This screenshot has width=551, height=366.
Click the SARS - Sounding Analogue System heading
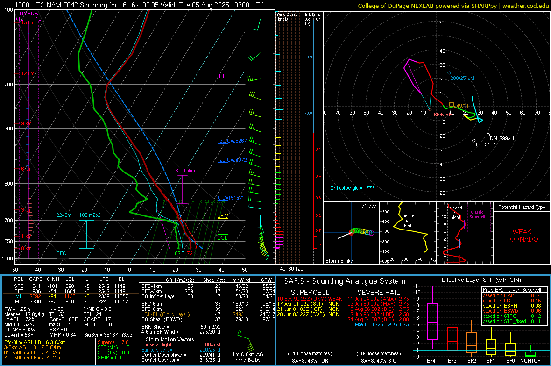coord(344,281)
